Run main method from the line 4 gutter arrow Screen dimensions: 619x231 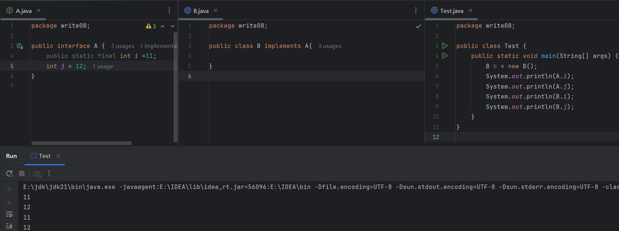coord(445,56)
